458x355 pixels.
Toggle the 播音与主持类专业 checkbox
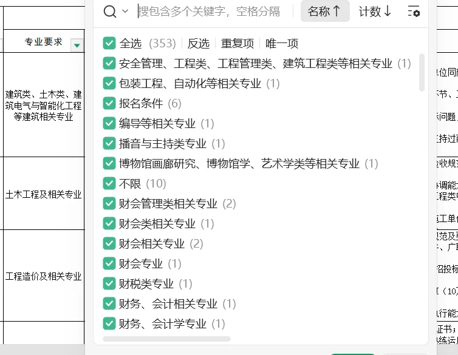point(109,143)
